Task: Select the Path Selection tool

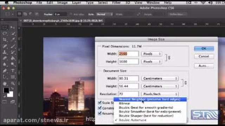Action: point(5,77)
